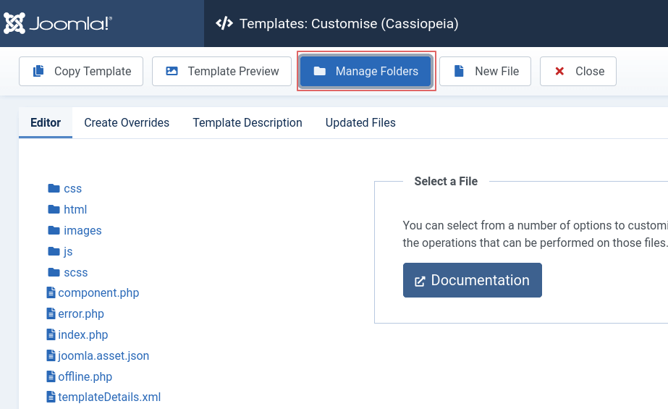668x409 pixels.
Task: Click the folder icon in Manage Folders
Action: [319, 71]
